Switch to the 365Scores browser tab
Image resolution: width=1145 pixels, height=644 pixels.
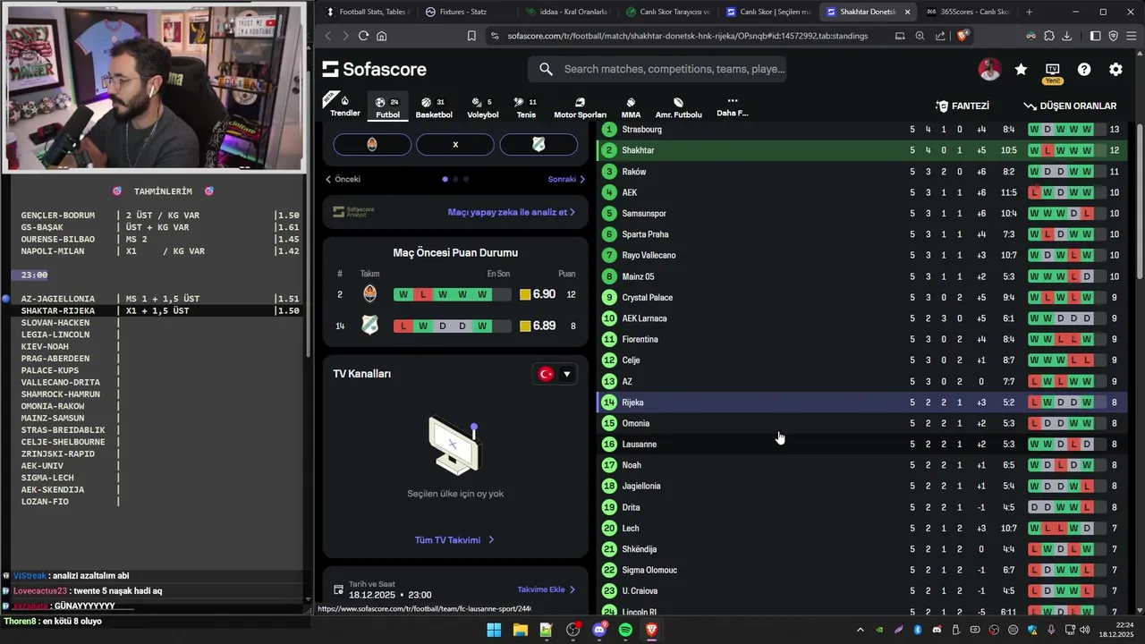967,12
